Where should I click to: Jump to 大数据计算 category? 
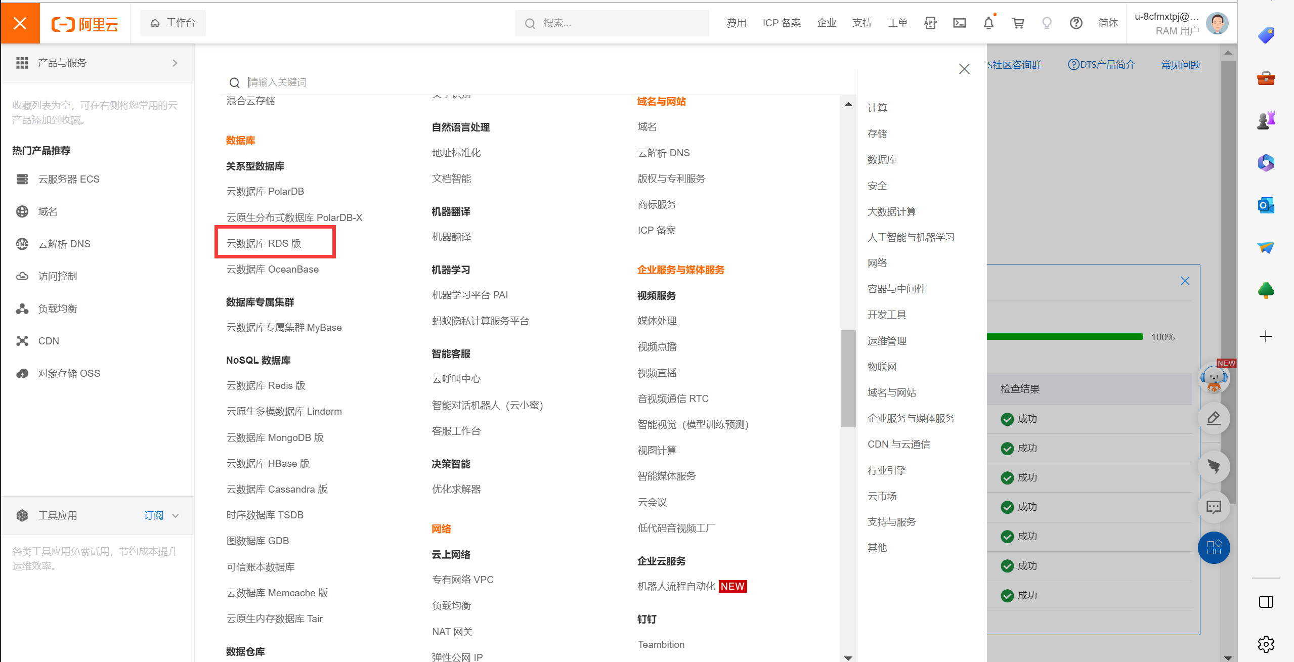pyautogui.click(x=892, y=211)
